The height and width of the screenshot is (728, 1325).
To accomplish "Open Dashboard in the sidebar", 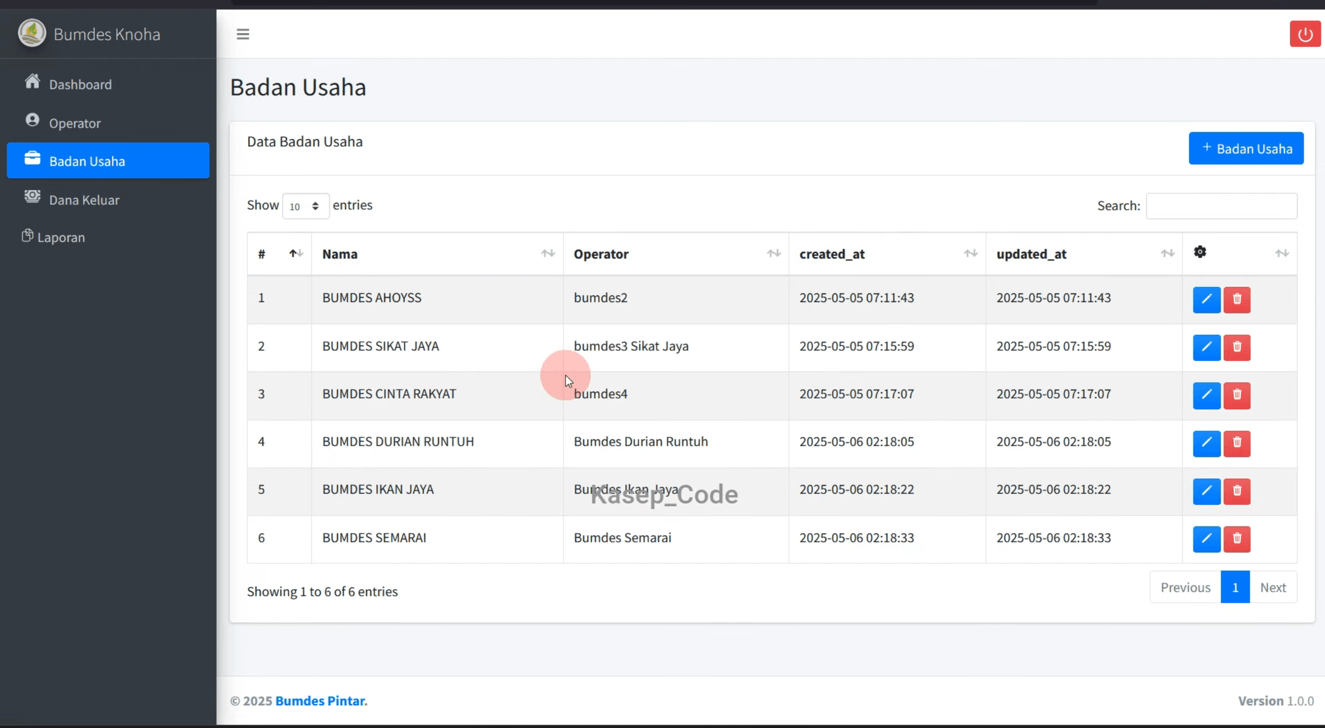I will [x=108, y=84].
